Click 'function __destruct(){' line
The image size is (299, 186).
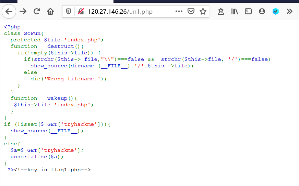pyautogui.click(x=47, y=46)
